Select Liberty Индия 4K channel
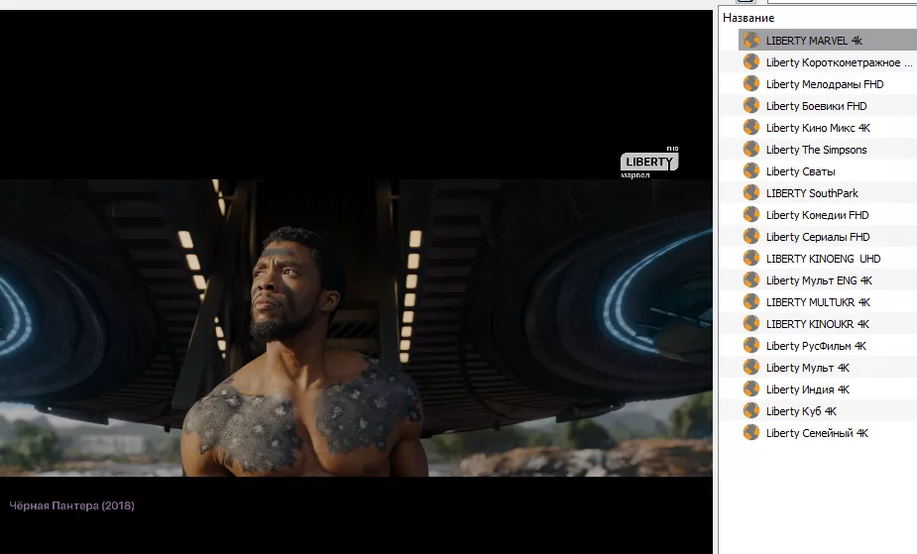 coord(808,389)
